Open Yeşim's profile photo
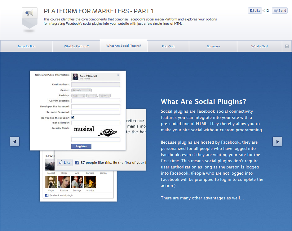The width and height of the screenshot is (292, 231). pos(51,182)
